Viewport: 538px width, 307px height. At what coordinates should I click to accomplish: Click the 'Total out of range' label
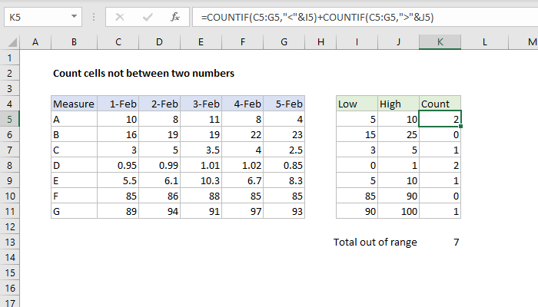375,243
